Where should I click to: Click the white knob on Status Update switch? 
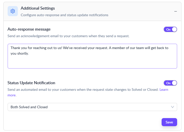point(174,83)
